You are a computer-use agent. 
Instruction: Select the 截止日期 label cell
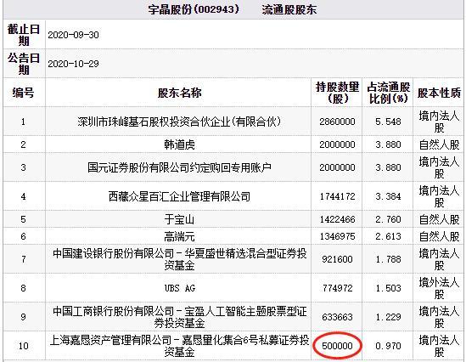point(24,35)
